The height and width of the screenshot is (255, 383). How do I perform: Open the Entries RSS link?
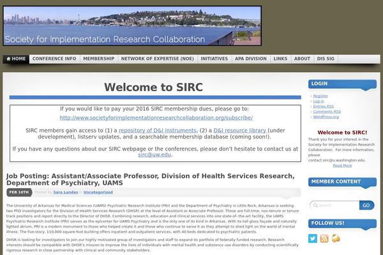[324, 106]
